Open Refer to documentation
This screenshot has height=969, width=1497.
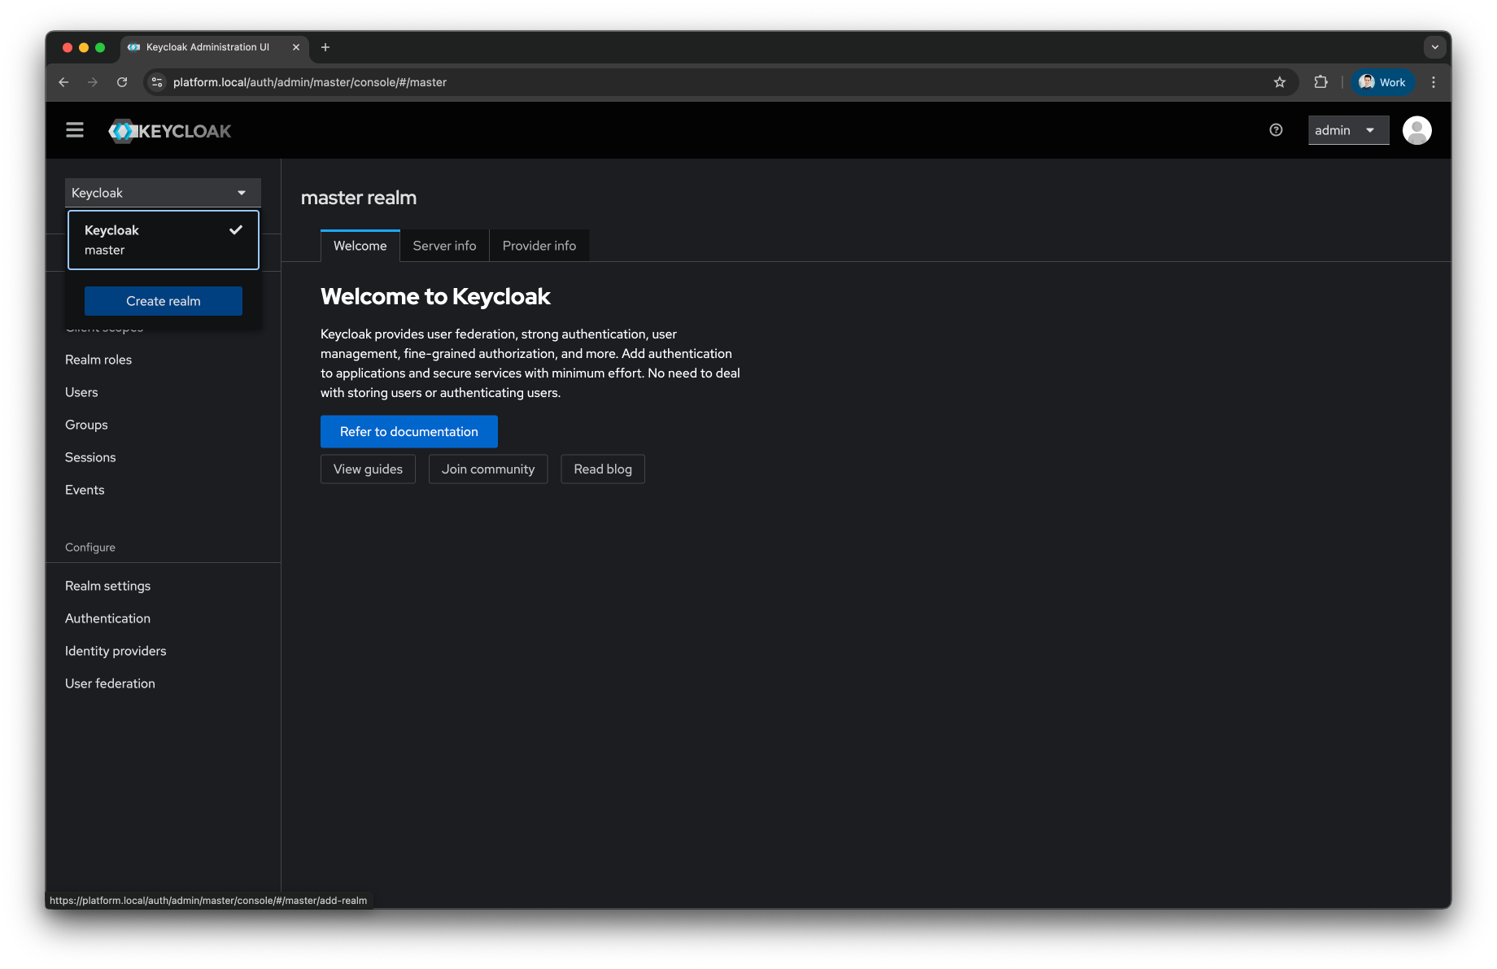pos(408,431)
